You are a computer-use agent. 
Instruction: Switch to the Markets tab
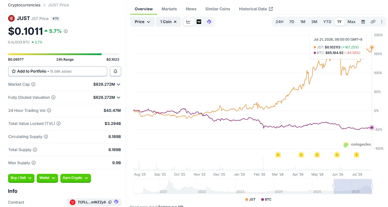click(x=169, y=9)
